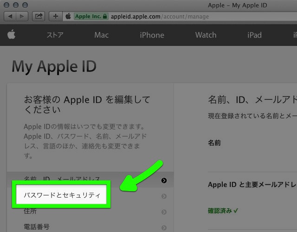Click the plus add-bookmark button

pos(56,17)
